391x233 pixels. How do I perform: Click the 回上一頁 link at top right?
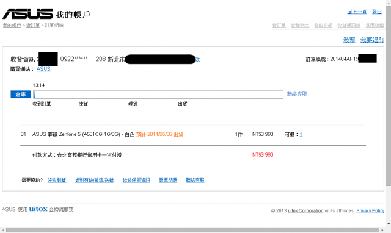357,12
